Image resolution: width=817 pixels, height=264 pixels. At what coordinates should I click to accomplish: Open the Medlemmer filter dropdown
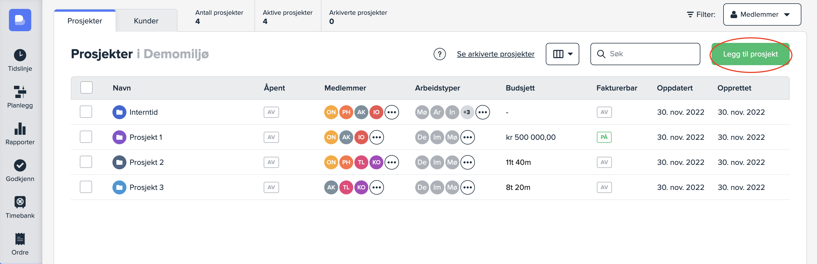[762, 14]
